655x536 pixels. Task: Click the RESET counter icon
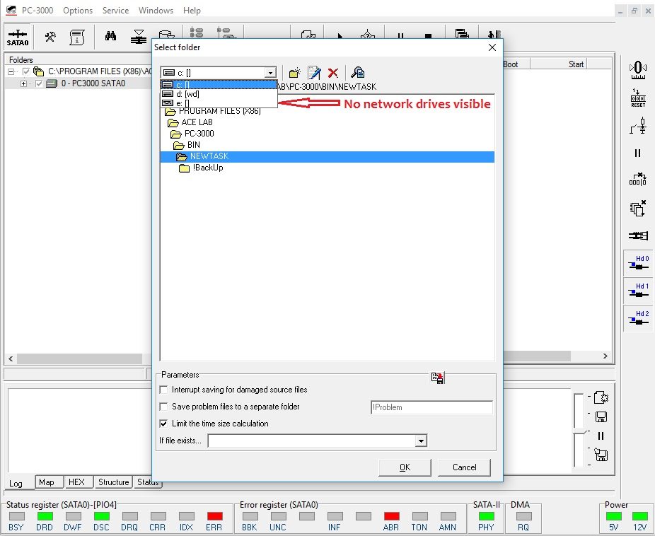638,98
